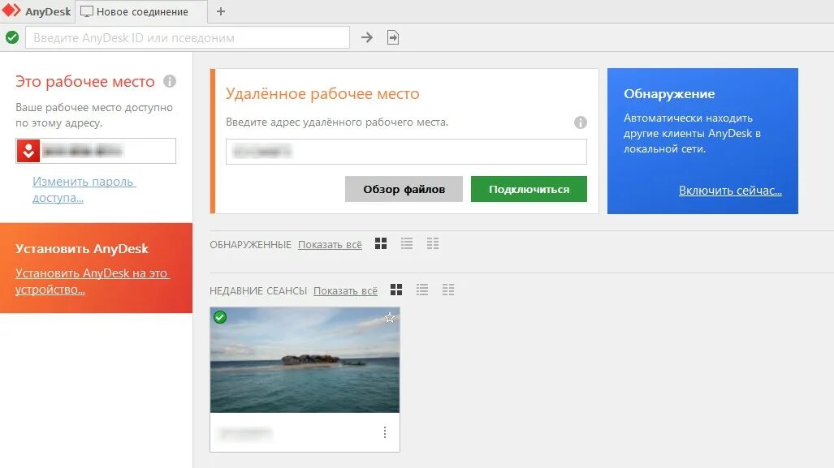Image resolution: width=834 pixels, height=468 pixels.
Task: Click the Обнаружение heading
Action: (x=669, y=94)
